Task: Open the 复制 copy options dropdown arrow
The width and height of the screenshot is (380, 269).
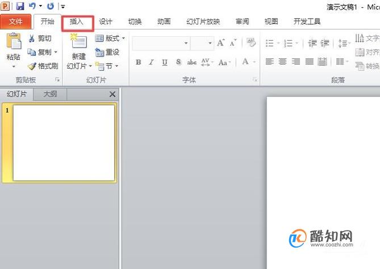Action: coord(56,52)
